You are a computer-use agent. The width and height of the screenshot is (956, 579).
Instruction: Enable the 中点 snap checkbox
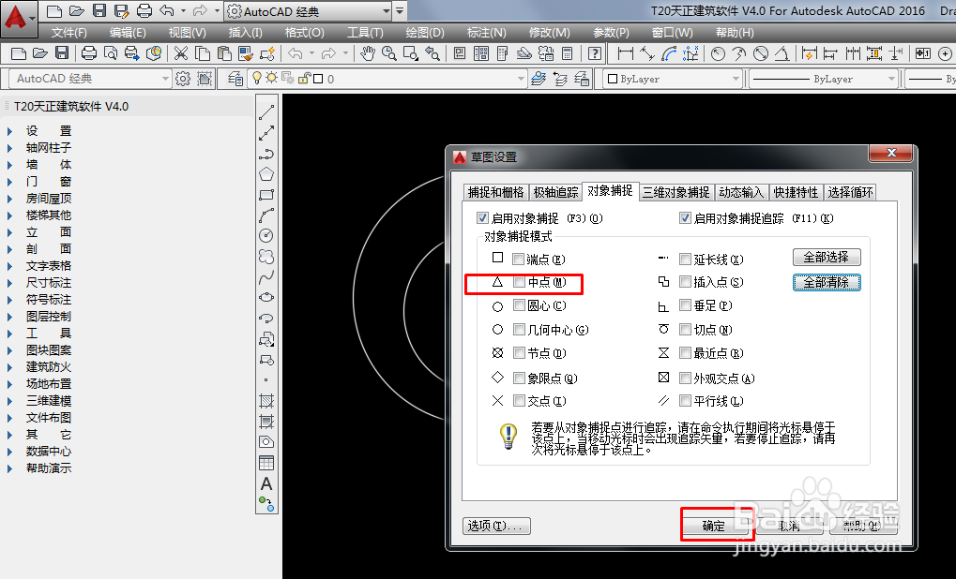point(519,282)
